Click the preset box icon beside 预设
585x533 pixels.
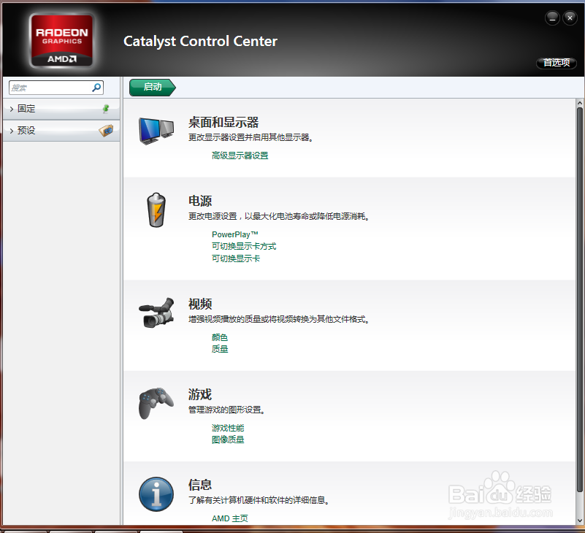pos(107,130)
